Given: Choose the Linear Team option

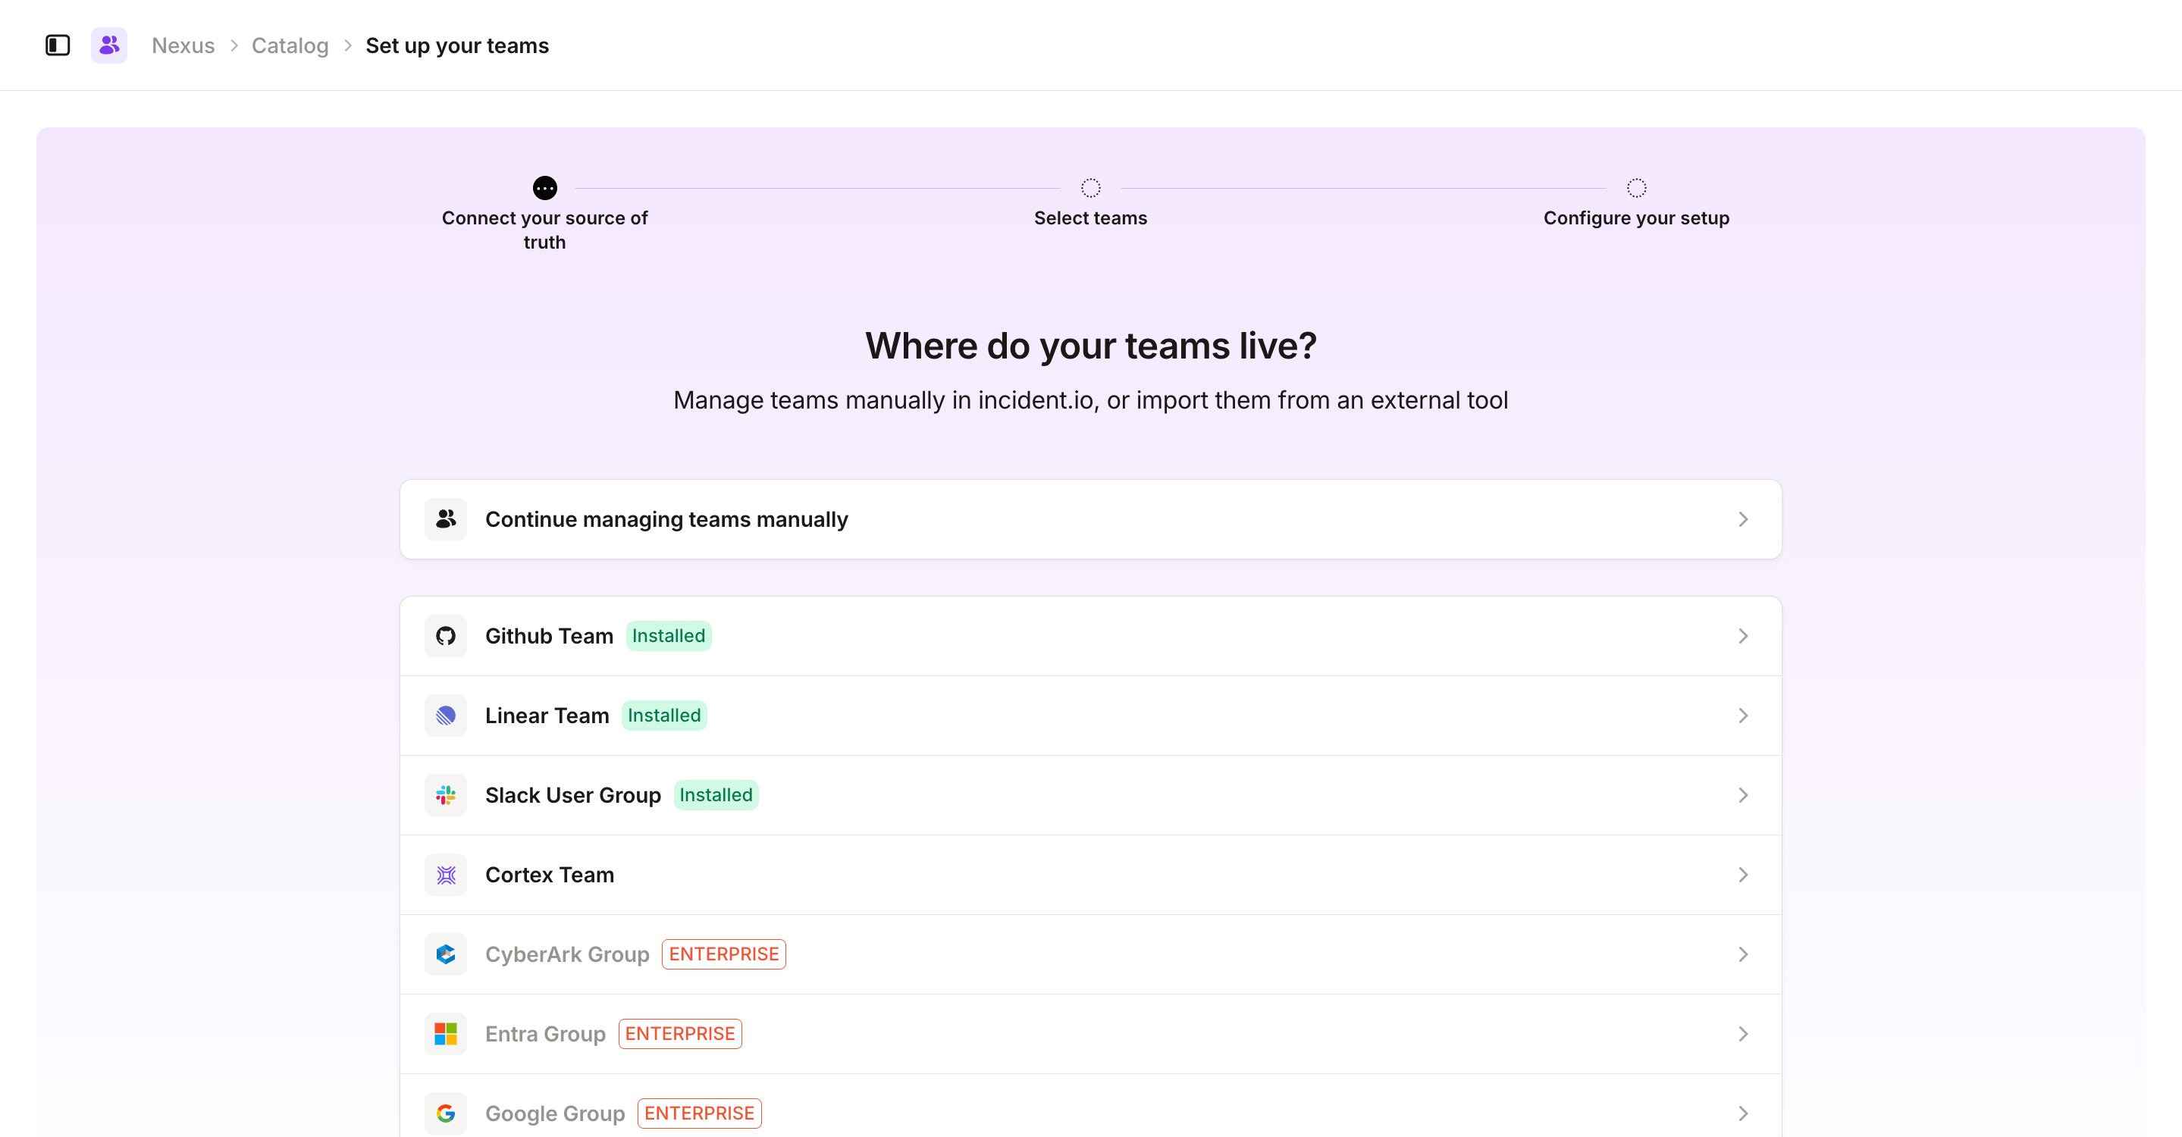Looking at the screenshot, I should tap(1091, 716).
